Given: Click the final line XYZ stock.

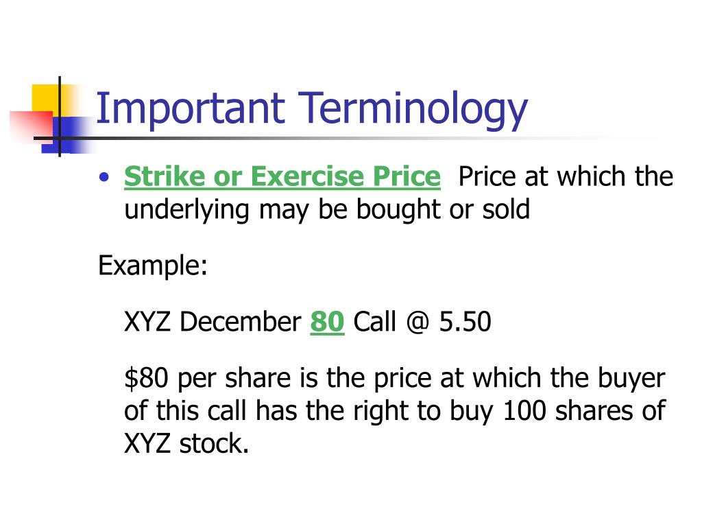Looking at the screenshot, I should [186, 444].
